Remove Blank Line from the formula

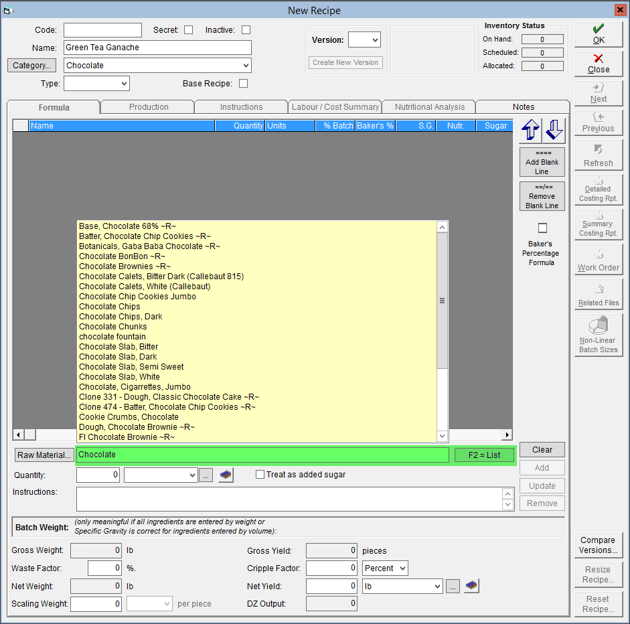[542, 196]
